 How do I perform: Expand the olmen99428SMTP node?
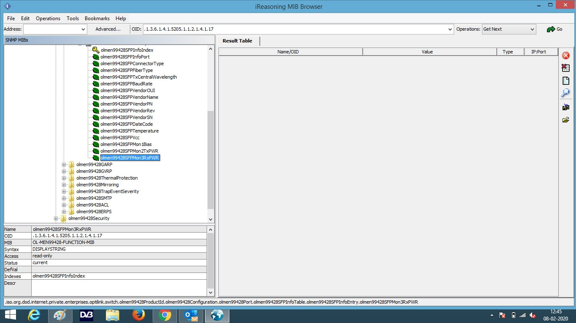pyautogui.click(x=64, y=198)
